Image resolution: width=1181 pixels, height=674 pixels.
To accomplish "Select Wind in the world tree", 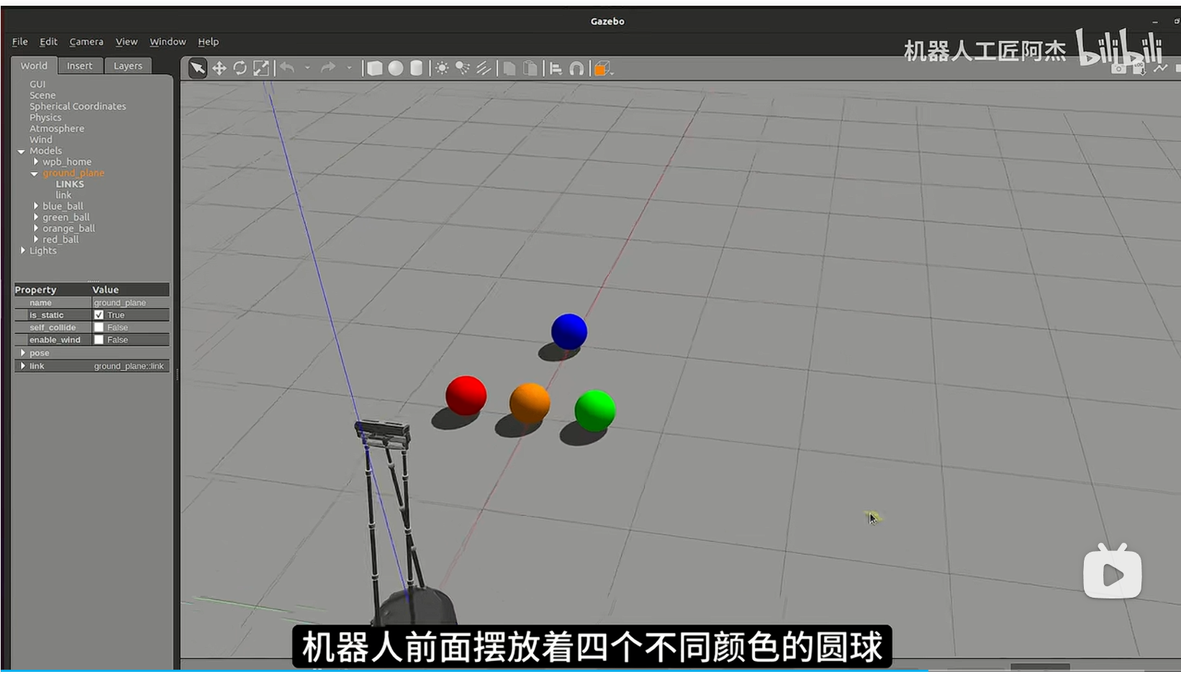I will click(41, 140).
